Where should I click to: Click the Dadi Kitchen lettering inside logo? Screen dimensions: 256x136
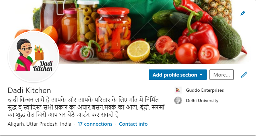[43, 66]
